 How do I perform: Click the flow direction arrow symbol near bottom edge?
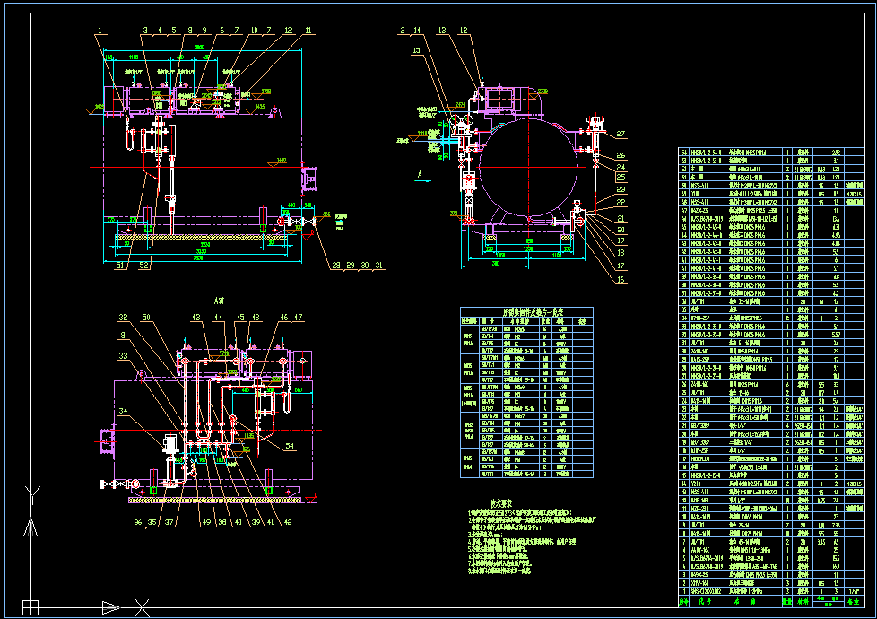(111, 607)
